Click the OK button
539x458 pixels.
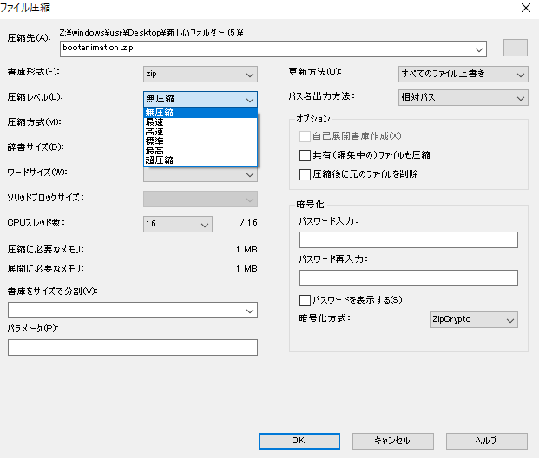[x=299, y=442]
